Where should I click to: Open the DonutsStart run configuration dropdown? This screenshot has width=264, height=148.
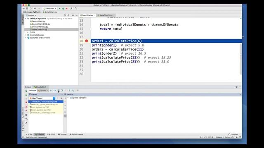pos(50,9)
